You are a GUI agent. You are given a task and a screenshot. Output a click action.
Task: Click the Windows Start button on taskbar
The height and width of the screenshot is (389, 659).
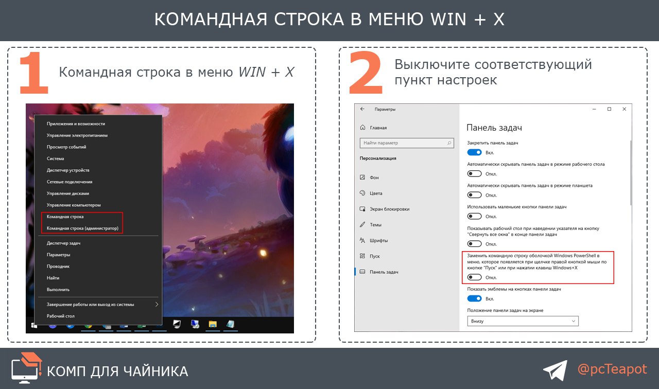(34, 325)
